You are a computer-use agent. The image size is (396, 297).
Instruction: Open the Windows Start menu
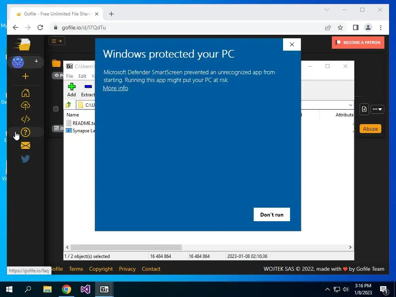(x=9, y=289)
